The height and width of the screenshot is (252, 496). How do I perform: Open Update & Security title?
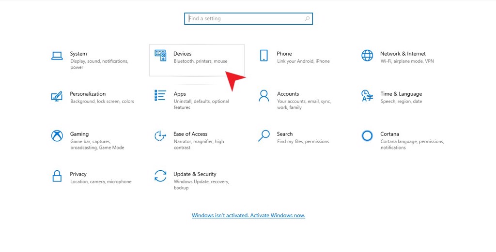pos(195,174)
